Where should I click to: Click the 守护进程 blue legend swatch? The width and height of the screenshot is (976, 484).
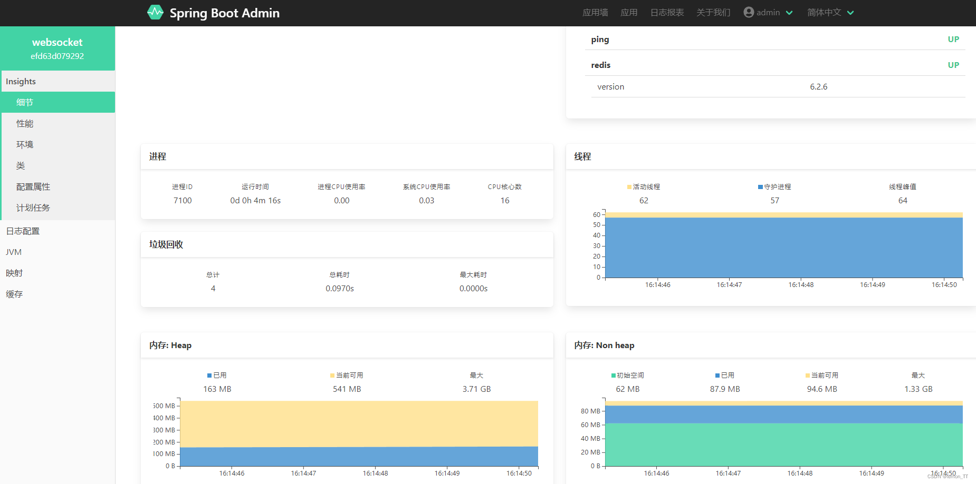[x=760, y=187]
